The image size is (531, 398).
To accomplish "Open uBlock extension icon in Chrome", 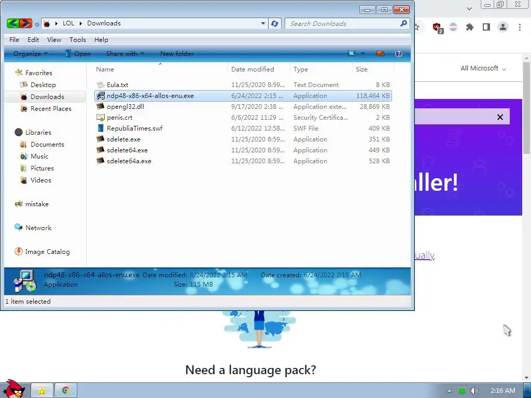I will pyautogui.click(x=438, y=27).
